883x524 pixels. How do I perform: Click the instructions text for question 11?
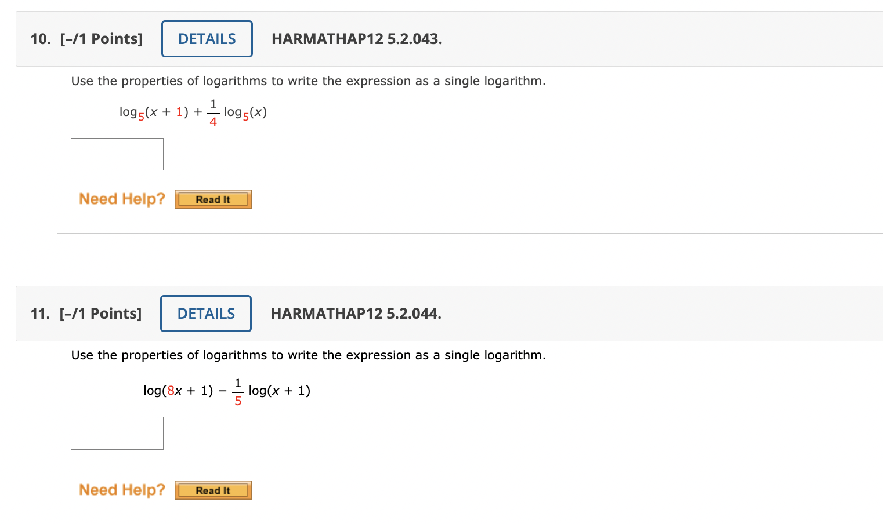click(x=308, y=355)
